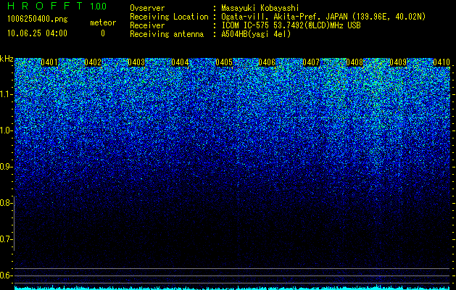Click the date stamp 10.06.25 04:00
The height and width of the screenshot is (290, 456).
coord(37,33)
